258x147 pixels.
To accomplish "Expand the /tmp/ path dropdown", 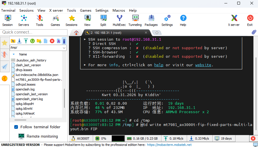I will click(64, 48).
